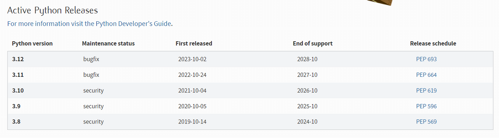This screenshot has width=499, height=138.
Task: Click the Python version column header
Action: [32, 43]
